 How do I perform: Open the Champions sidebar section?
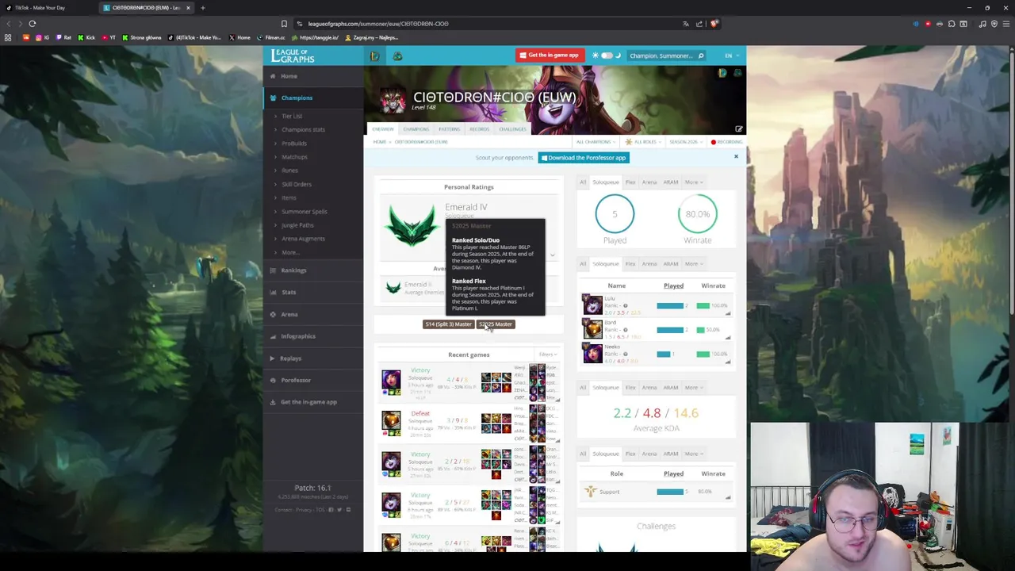(297, 98)
